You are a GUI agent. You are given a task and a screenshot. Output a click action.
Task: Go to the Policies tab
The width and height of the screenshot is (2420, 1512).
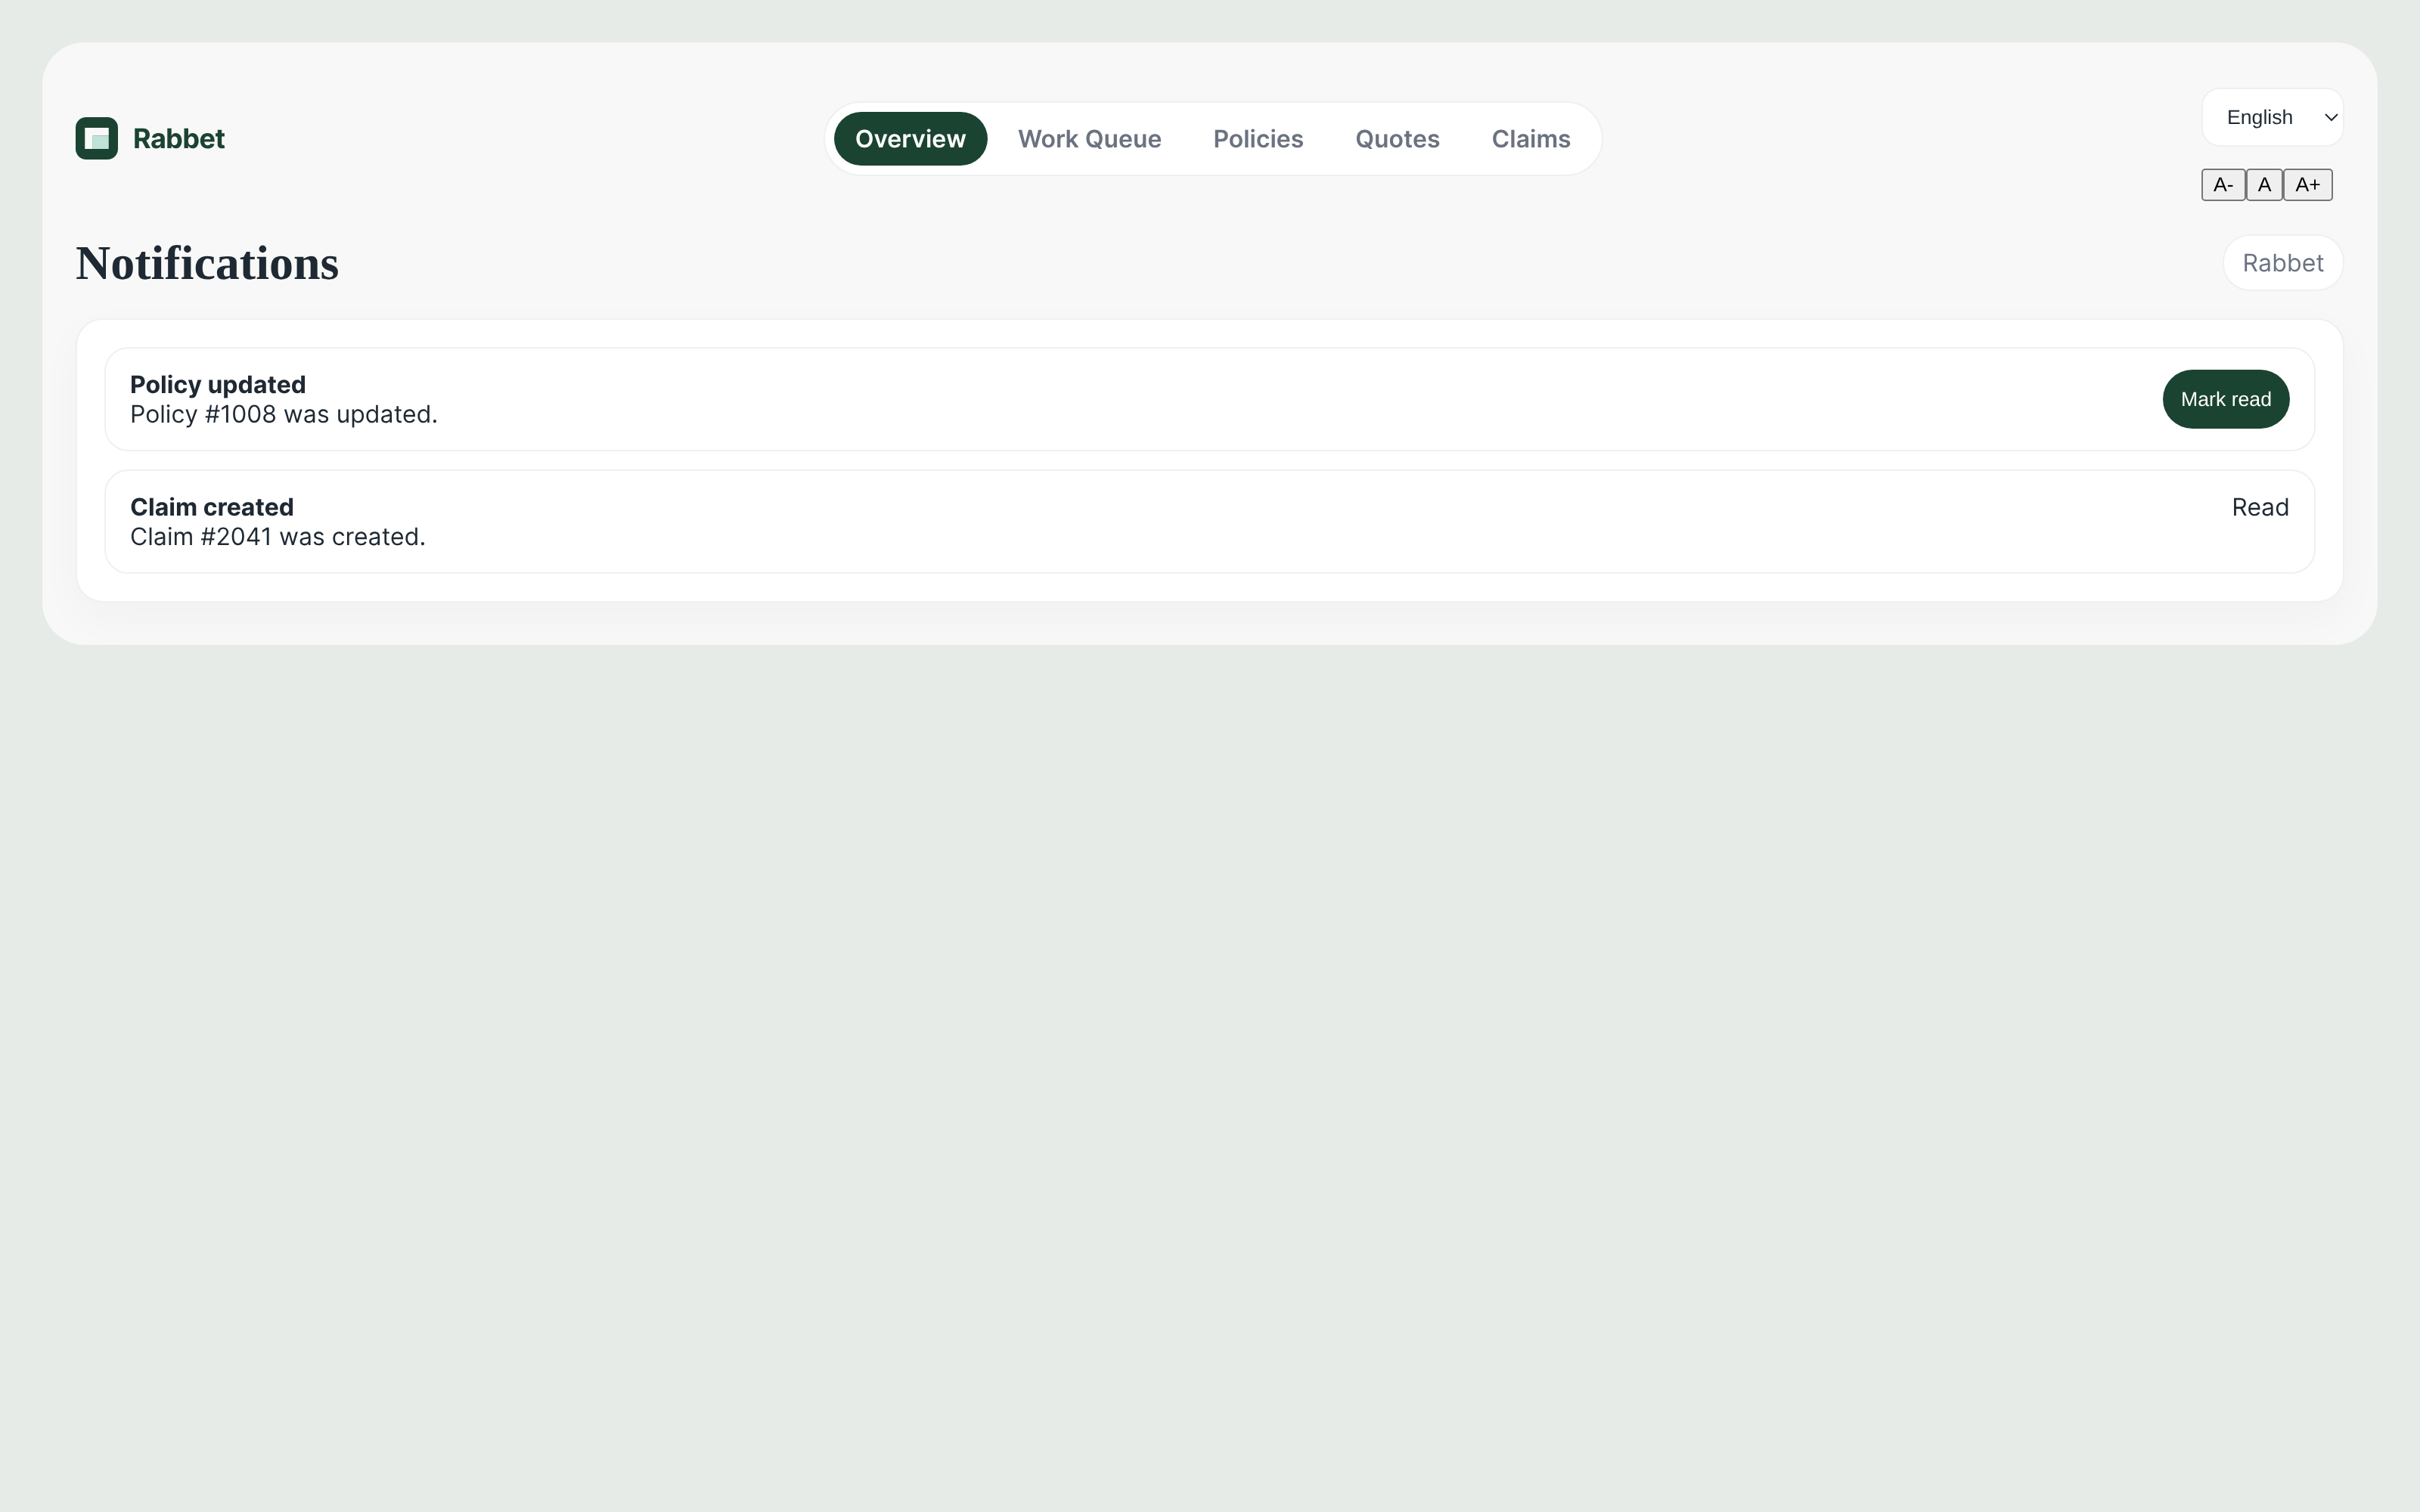tap(1257, 139)
